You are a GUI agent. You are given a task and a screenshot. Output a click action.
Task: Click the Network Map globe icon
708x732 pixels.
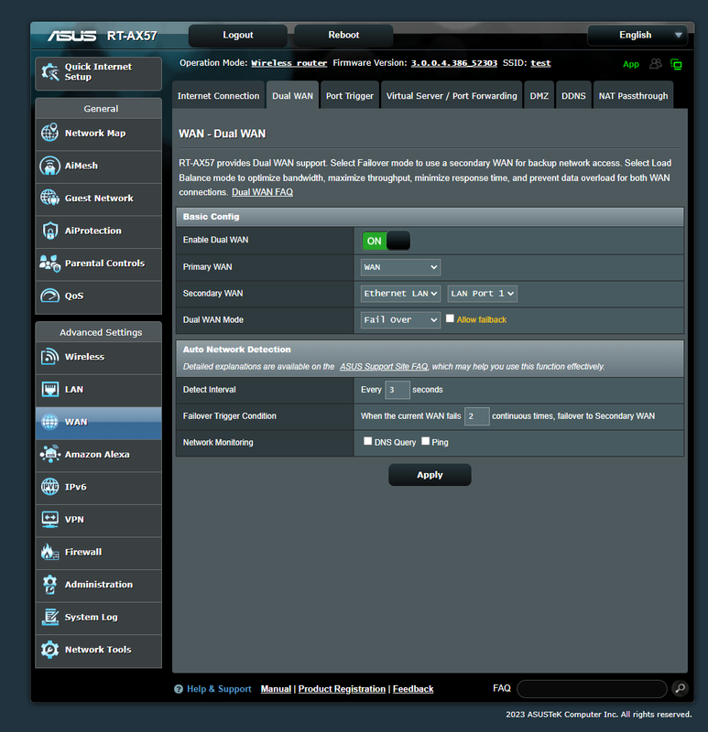click(50, 133)
